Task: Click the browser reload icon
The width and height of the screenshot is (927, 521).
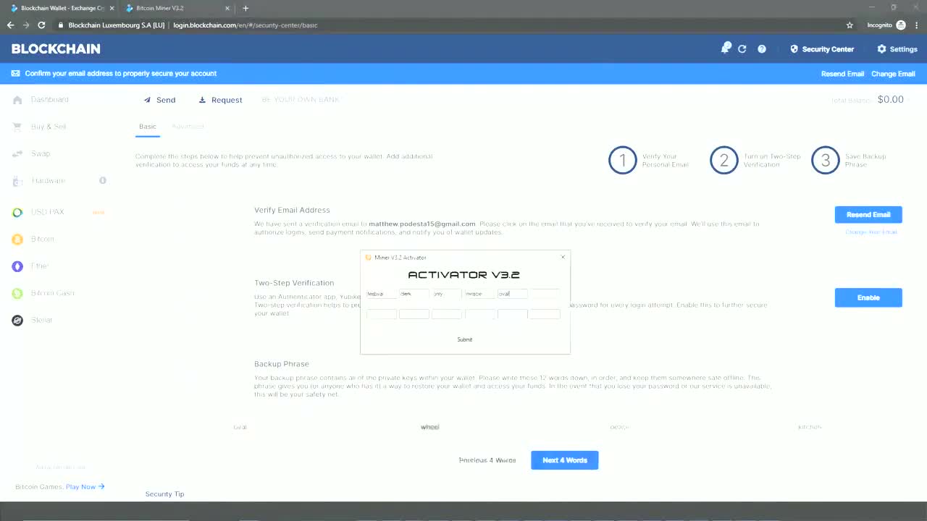Action: tap(41, 25)
